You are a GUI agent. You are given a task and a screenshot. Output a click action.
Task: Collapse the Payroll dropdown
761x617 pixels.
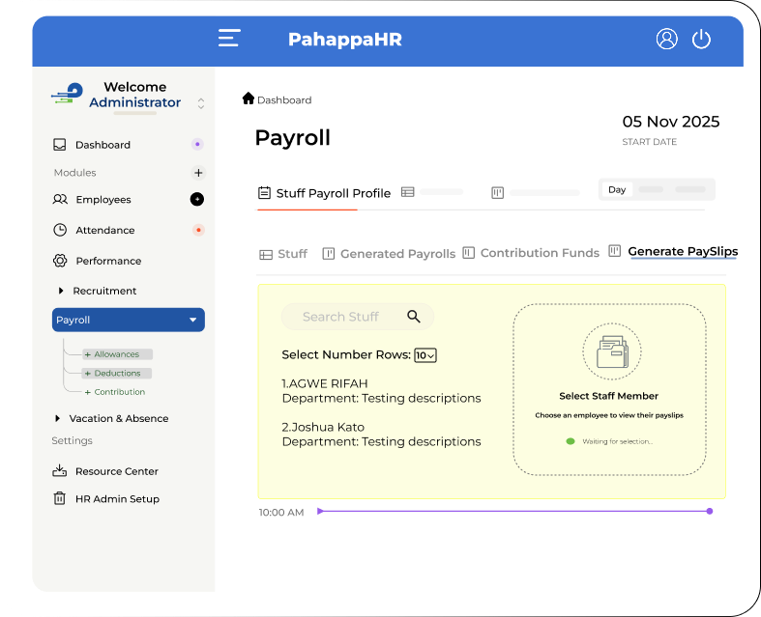[192, 320]
